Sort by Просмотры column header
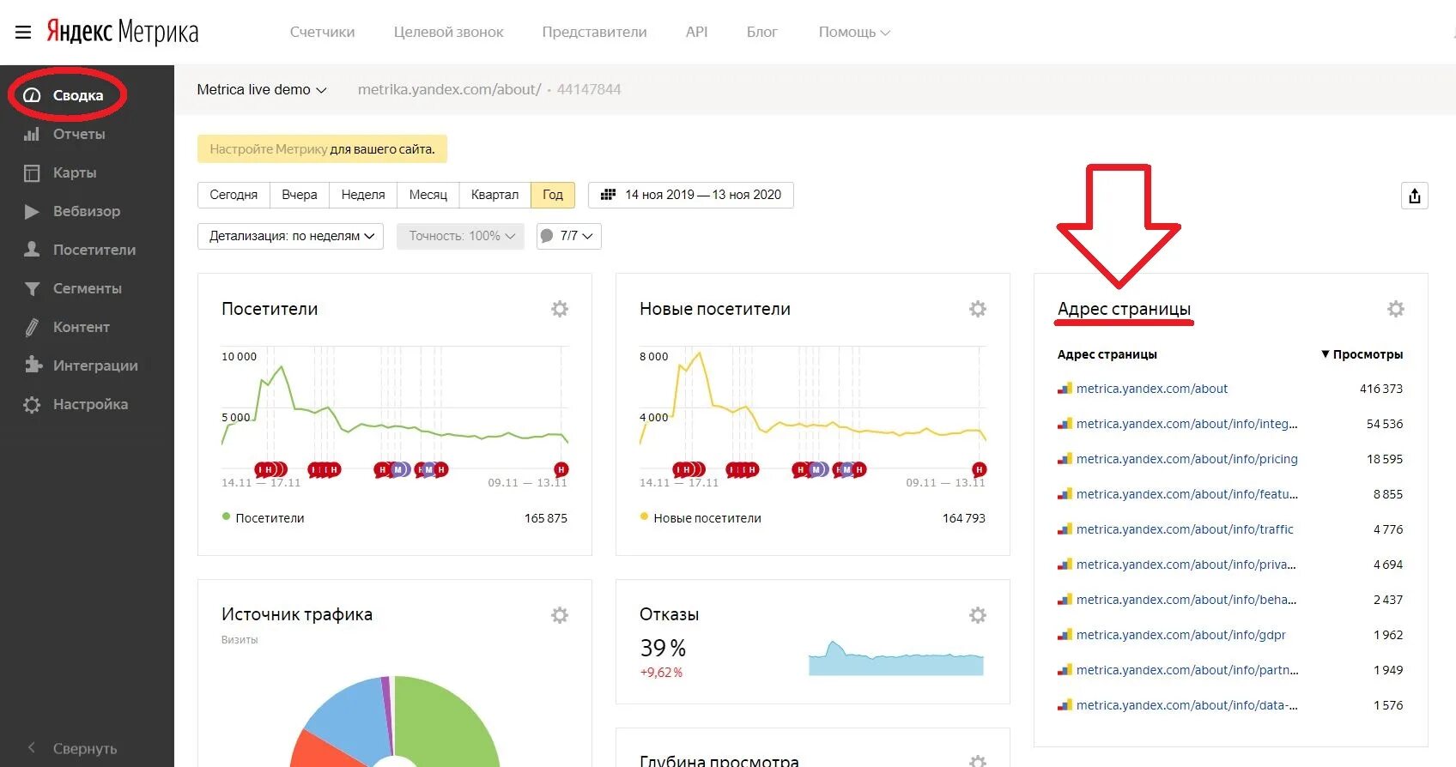Viewport: 1456px width, 767px height. click(1362, 354)
